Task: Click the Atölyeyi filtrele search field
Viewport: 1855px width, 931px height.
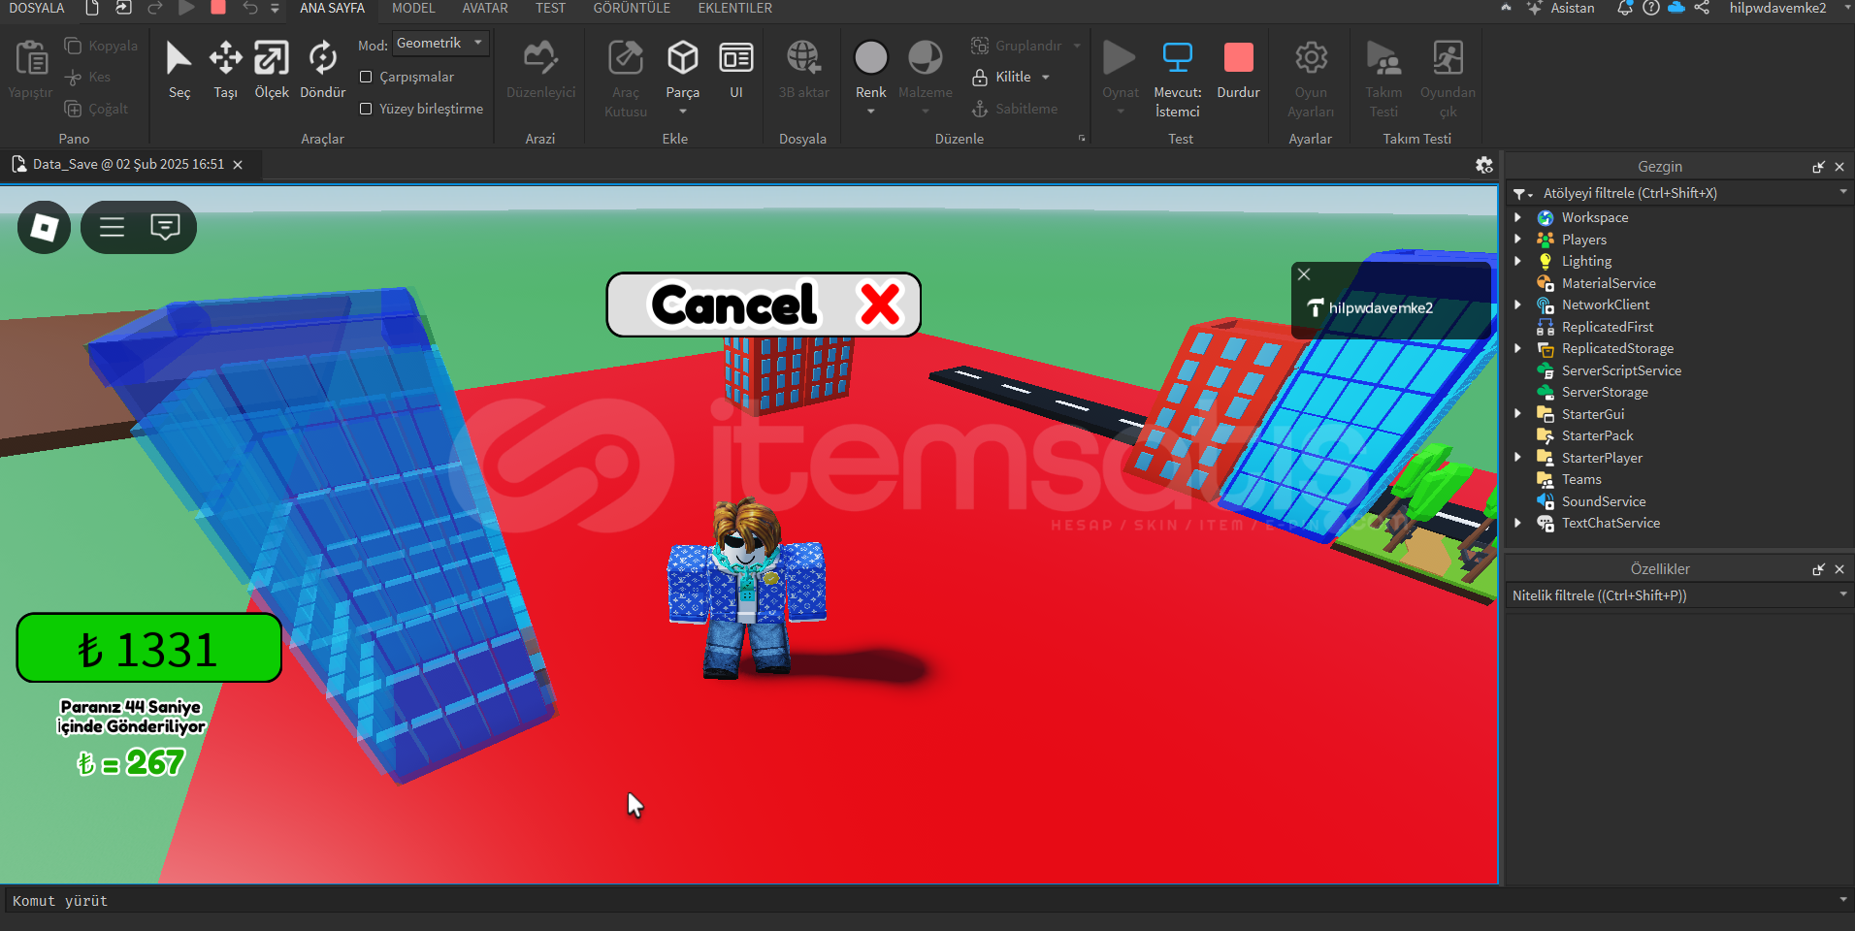Action: (x=1678, y=193)
